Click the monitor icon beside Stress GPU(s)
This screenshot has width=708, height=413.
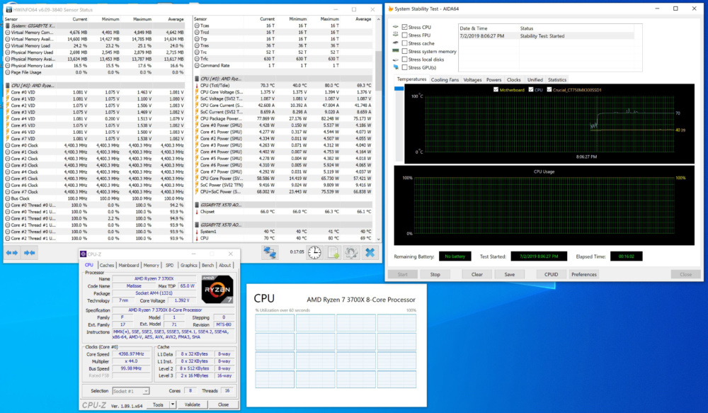396,67
